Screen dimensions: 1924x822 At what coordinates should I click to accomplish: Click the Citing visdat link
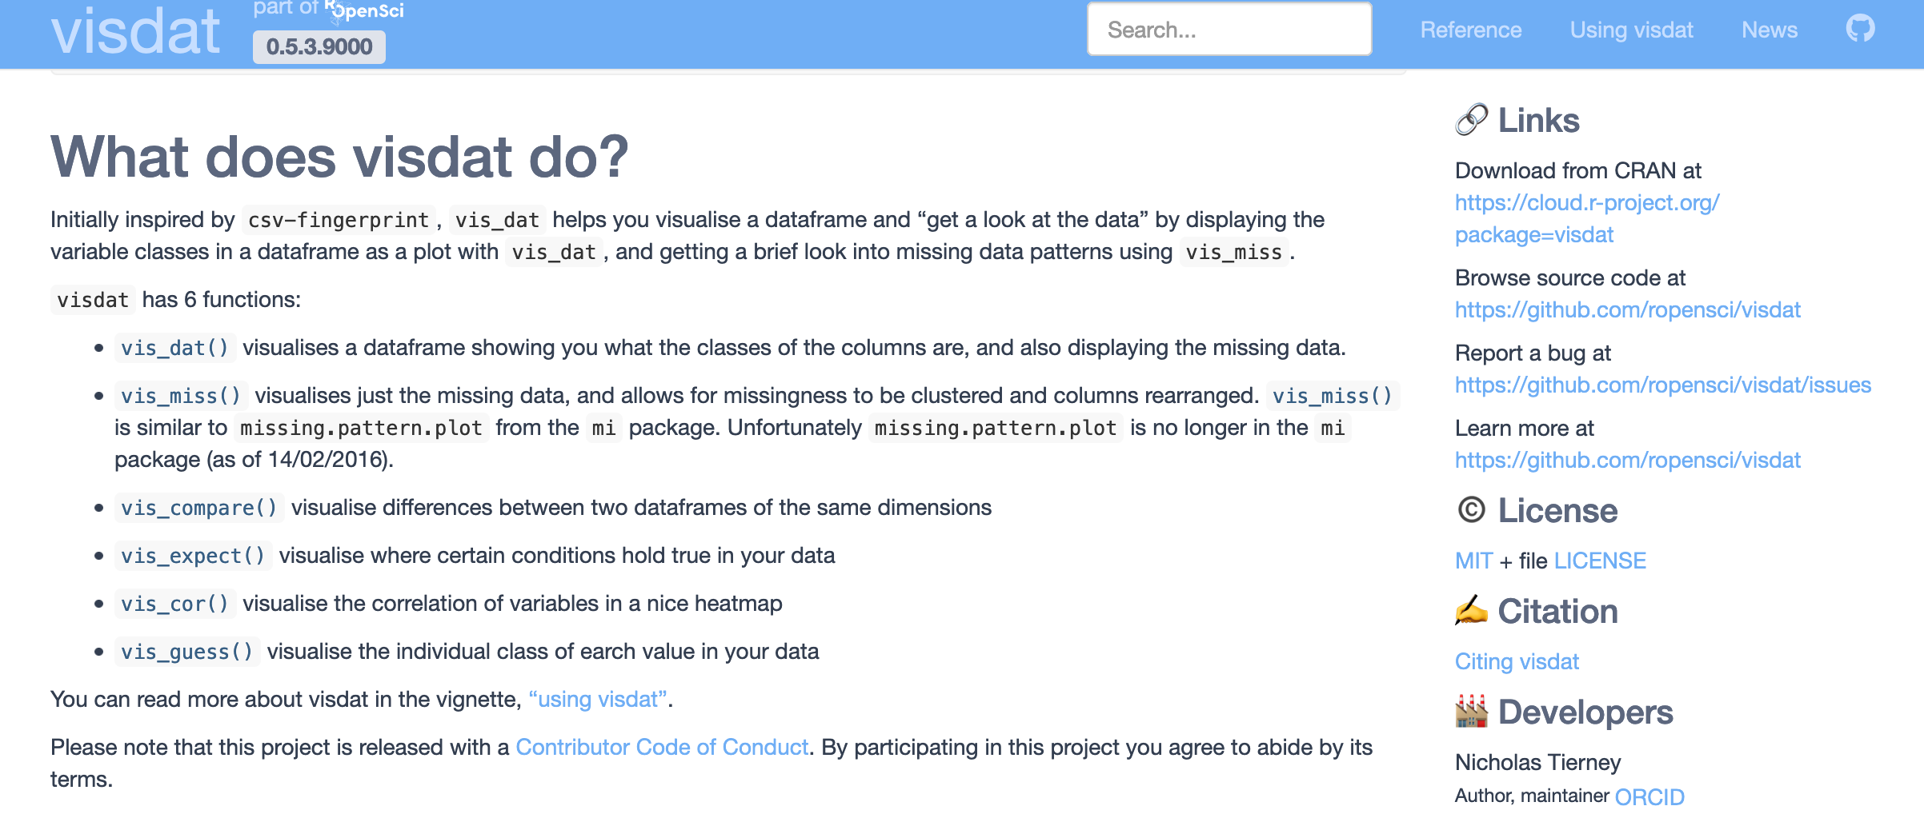pos(1517,661)
